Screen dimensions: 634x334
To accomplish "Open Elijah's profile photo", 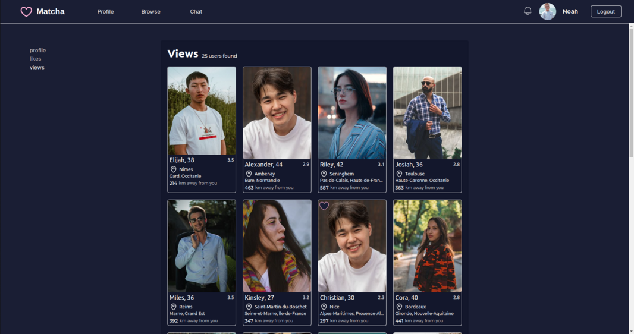I will 202,111.
